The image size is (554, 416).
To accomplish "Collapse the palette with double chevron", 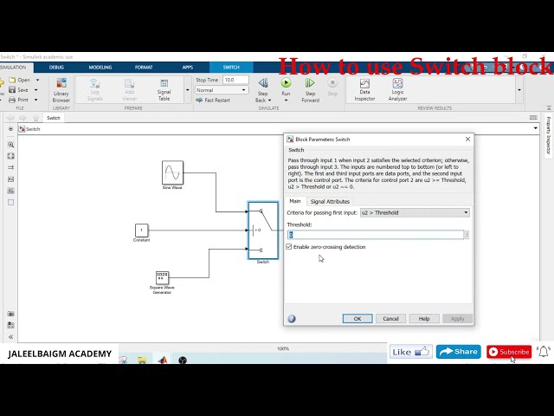I will (11, 337).
